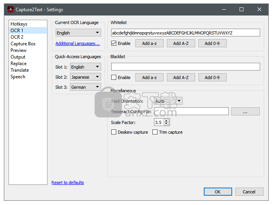Screen dimensions: 273x205
Task: Click the Reset to defaults link
Action: click(68, 183)
